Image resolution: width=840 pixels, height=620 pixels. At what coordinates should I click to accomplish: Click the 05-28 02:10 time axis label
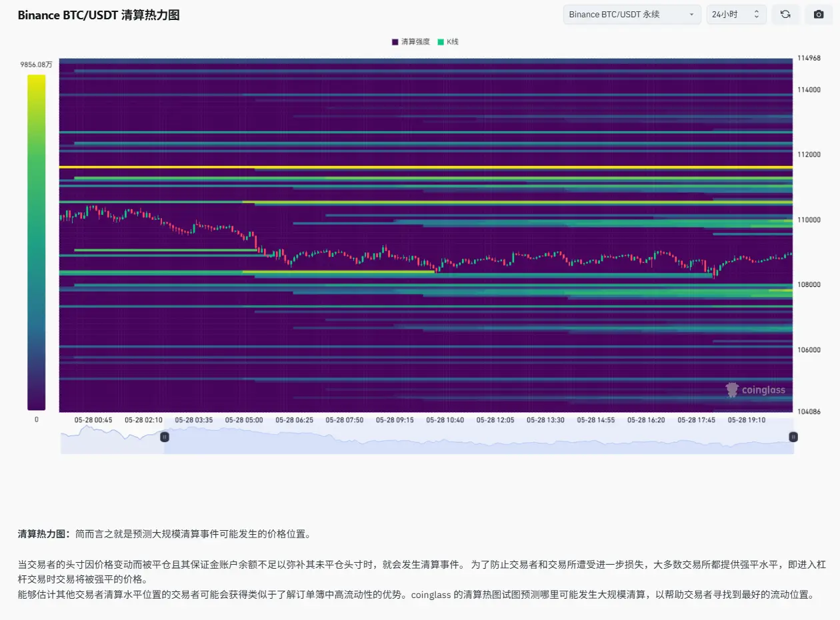click(x=143, y=420)
